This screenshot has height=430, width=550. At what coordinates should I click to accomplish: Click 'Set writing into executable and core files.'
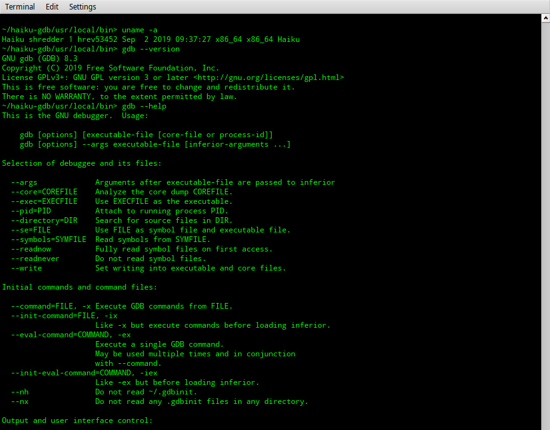coord(191,268)
